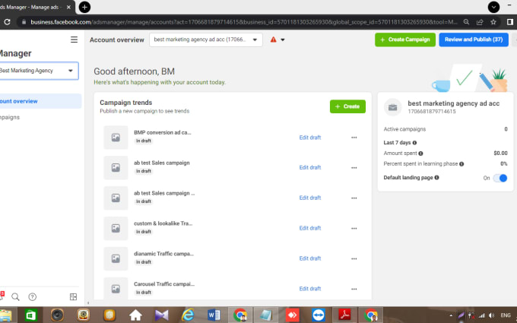Image resolution: width=517 pixels, height=323 pixels.
Task: Click the volume speaker icon in tray
Action: click(491, 315)
